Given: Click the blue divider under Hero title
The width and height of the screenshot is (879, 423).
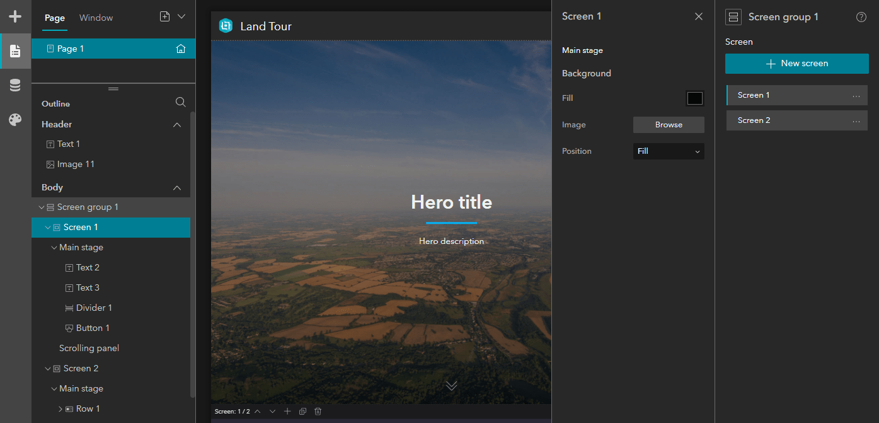Looking at the screenshot, I should [x=451, y=223].
